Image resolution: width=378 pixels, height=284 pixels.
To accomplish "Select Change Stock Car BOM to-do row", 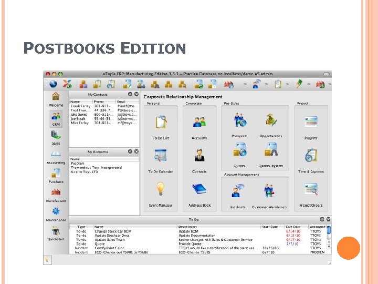I will pos(198,231).
